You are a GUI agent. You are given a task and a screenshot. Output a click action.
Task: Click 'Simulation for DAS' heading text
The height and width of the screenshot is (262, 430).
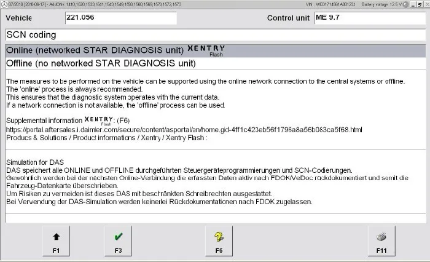point(35,162)
